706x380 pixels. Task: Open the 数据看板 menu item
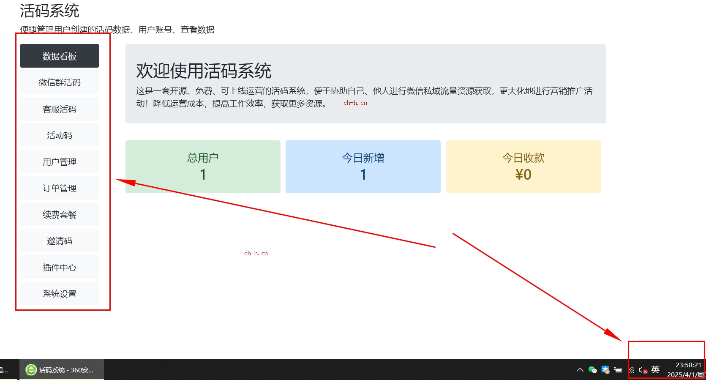point(60,56)
